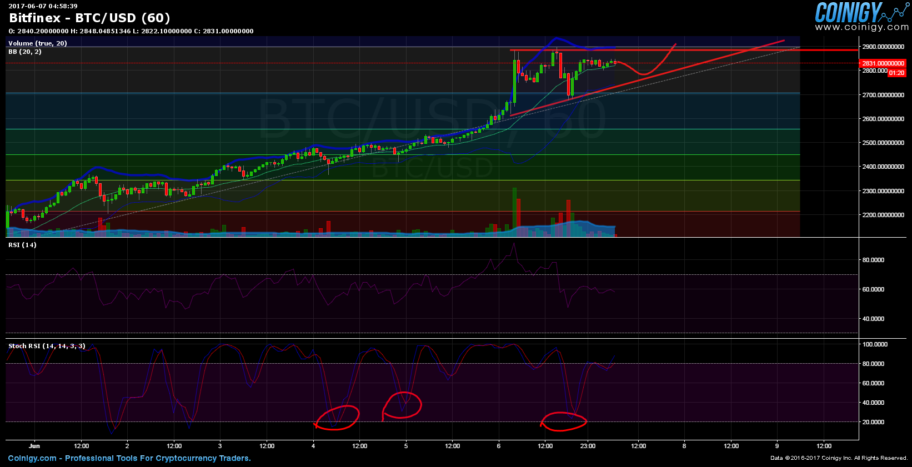Click the Stoch RSI 60.0000 axis label
This screenshot has width=912, height=467.
[x=873, y=383]
